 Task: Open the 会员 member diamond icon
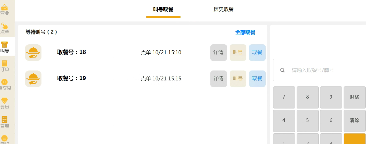coord(4,101)
